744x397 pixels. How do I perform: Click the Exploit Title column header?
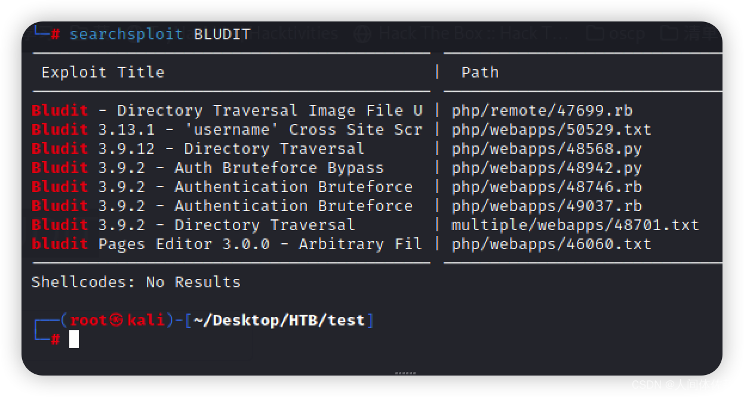pos(103,72)
